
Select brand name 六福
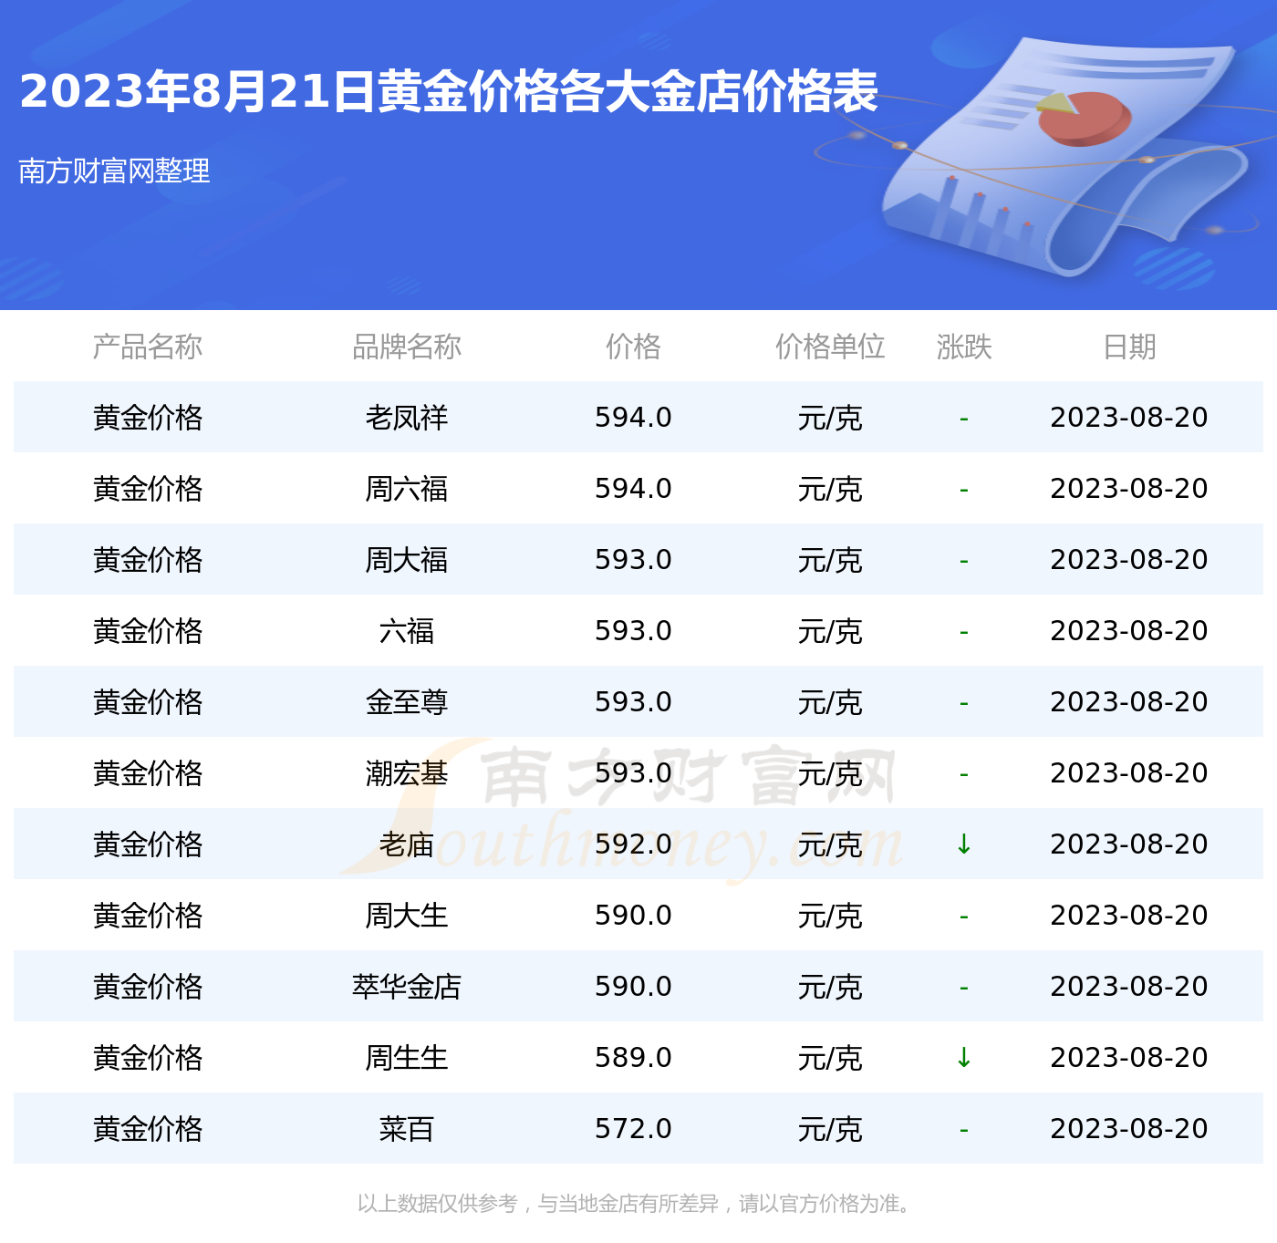(407, 631)
